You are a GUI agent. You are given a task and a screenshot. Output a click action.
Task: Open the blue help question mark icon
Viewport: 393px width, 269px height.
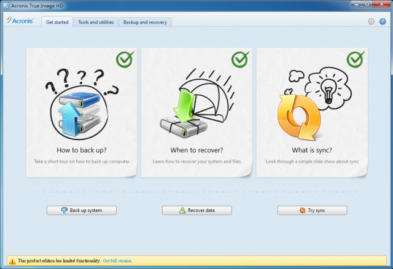[383, 21]
